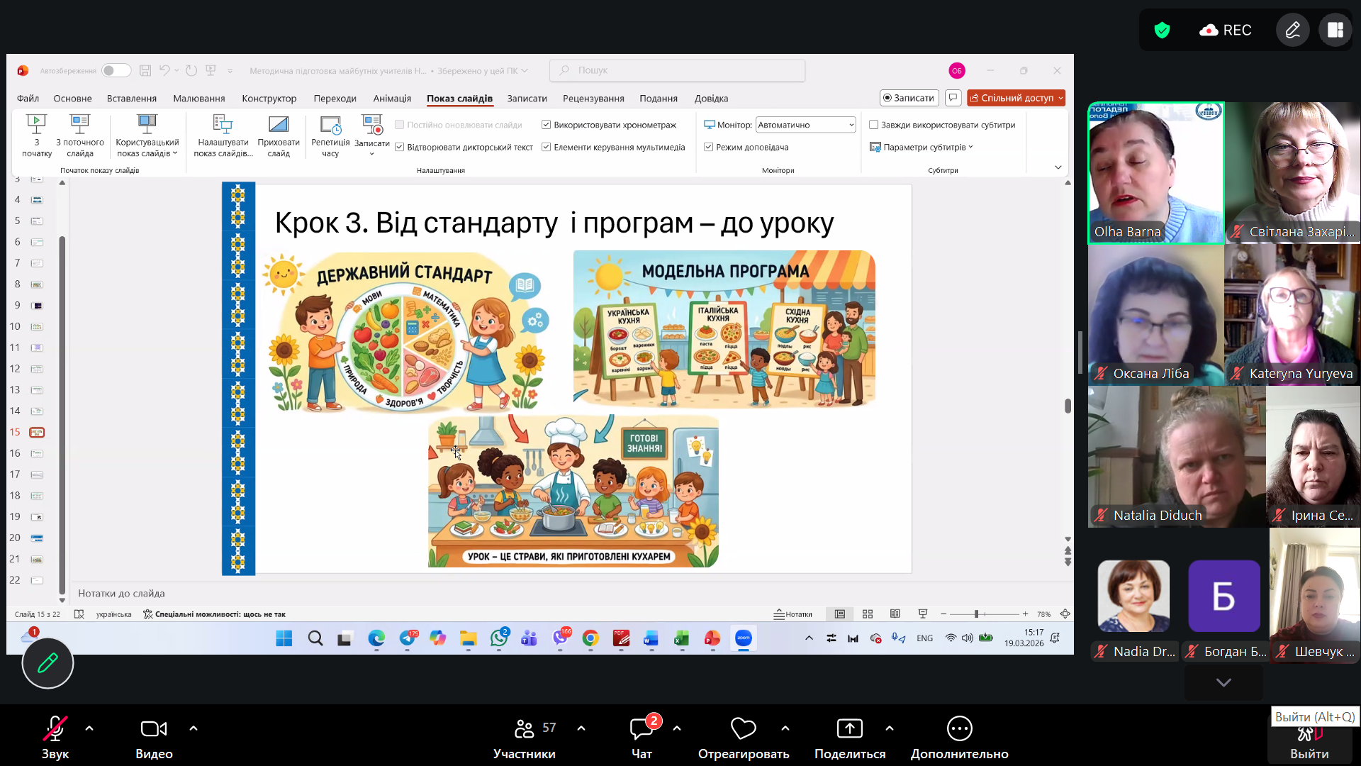Expand video options caret next to Видео
This screenshot has width=1361, height=766.
194,728
